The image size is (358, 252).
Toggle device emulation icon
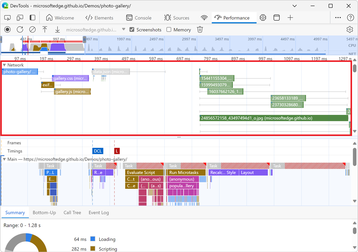(x=20, y=18)
